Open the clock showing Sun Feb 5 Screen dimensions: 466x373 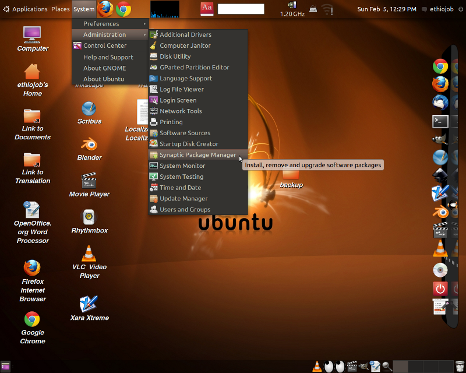[387, 9]
